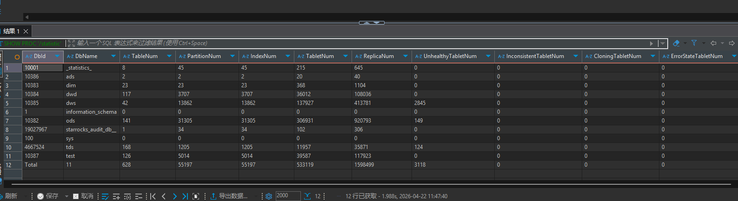Viewport: 738px width, 201px height.
Task: Expand the filter field to full panel
Action: 71,43
